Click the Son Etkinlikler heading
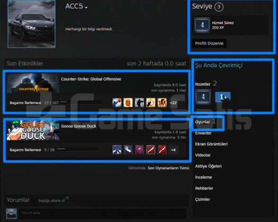This screenshot has height=222, width=278. (25, 63)
